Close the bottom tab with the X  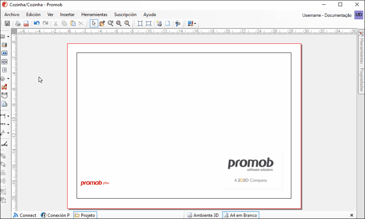(x=352, y=215)
